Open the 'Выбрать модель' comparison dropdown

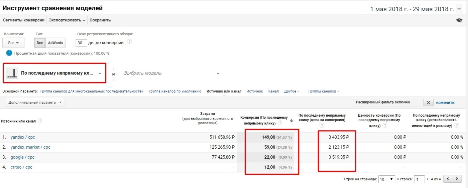[x=172, y=73]
